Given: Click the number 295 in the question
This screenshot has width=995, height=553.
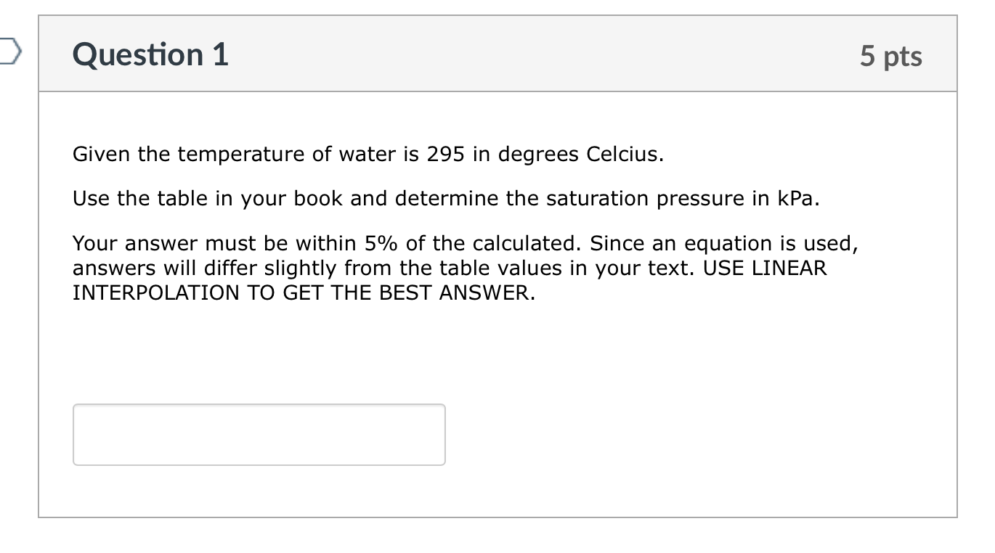Looking at the screenshot, I should [x=445, y=155].
